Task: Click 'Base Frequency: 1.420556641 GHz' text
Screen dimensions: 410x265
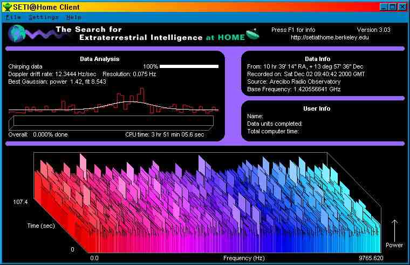Action: tap(293, 89)
